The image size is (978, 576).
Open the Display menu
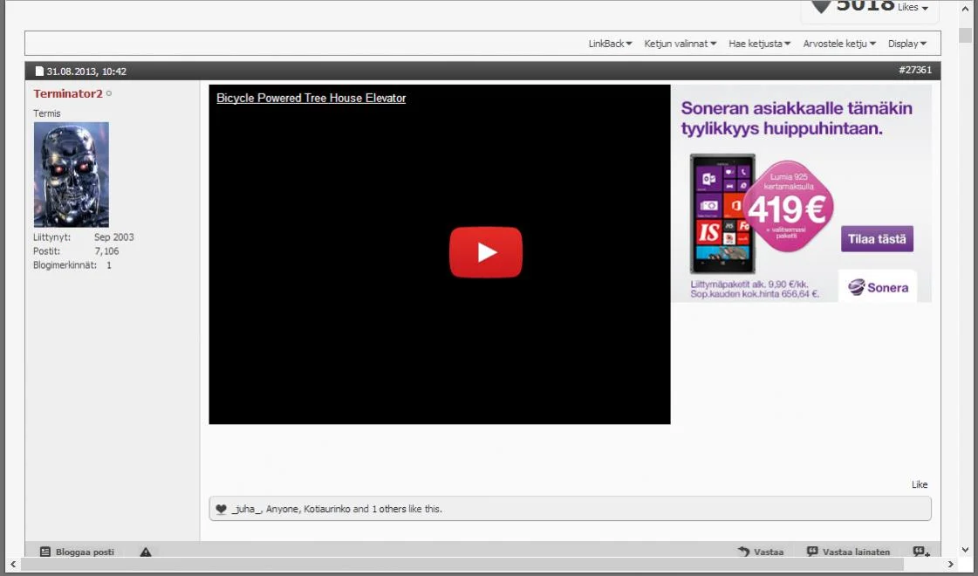pos(907,44)
